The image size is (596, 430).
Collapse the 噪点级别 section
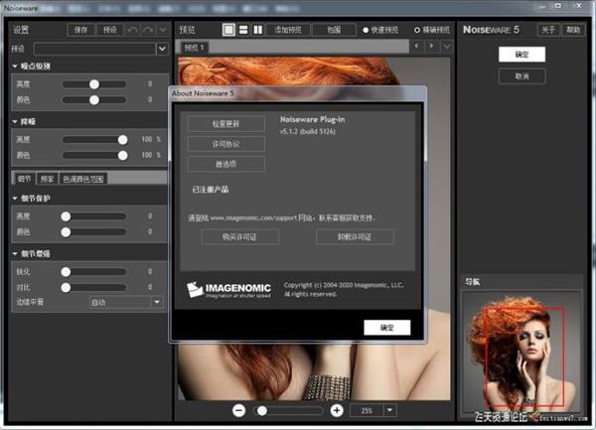(x=16, y=66)
